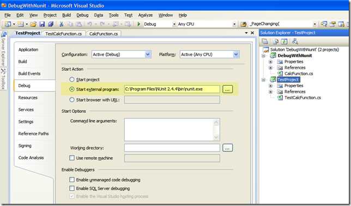
Task: Click the Undo toolbar icon
Action: [x=89, y=24]
